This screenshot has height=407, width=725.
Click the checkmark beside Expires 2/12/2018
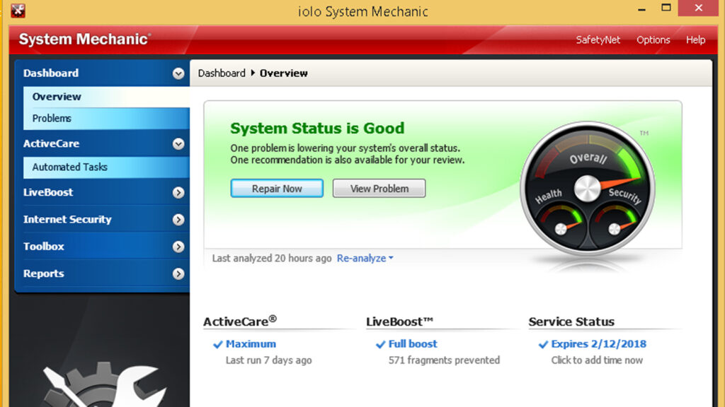point(543,344)
